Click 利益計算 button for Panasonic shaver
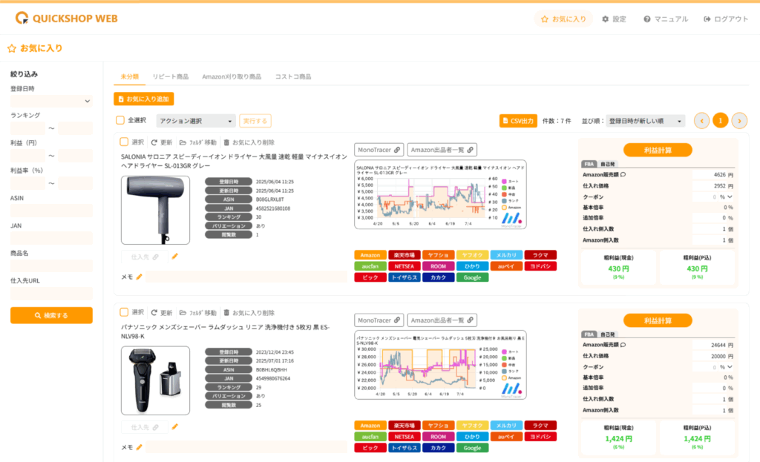The height and width of the screenshot is (462, 760). tap(658, 320)
